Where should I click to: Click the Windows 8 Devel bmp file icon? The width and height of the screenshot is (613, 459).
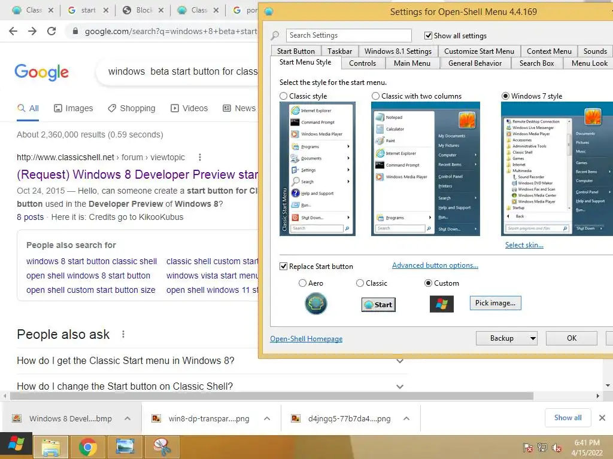click(16, 418)
